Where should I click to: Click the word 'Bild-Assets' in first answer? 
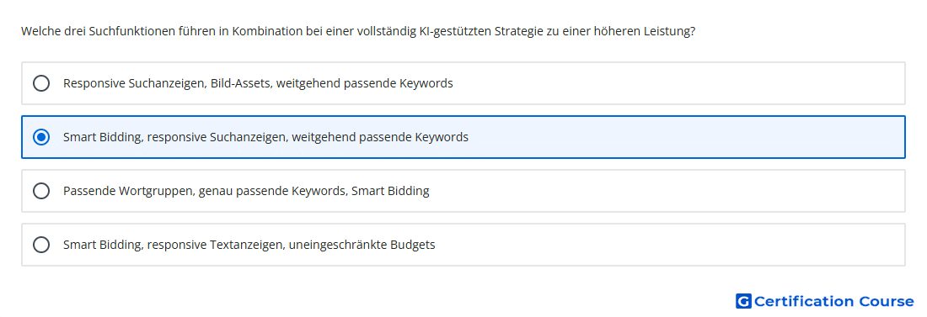click(240, 83)
